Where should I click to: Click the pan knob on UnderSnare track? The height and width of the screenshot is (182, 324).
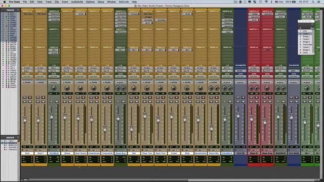(x=94, y=88)
